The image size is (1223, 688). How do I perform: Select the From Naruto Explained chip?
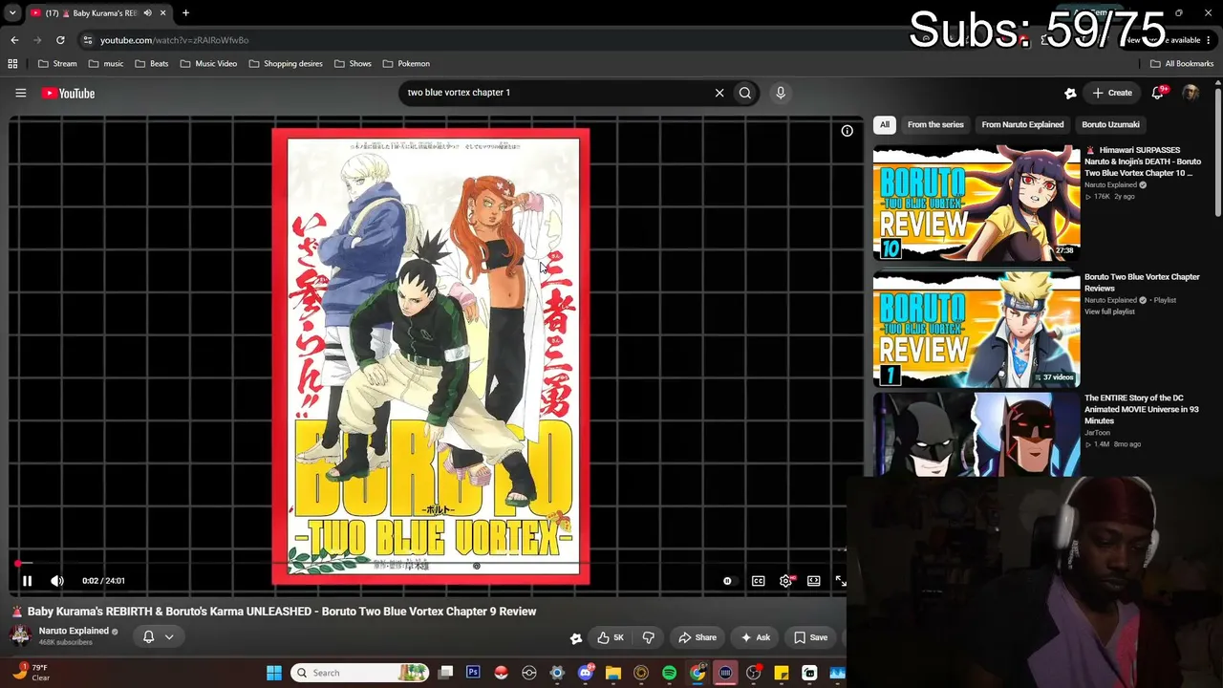pyautogui.click(x=1022, y=124)
